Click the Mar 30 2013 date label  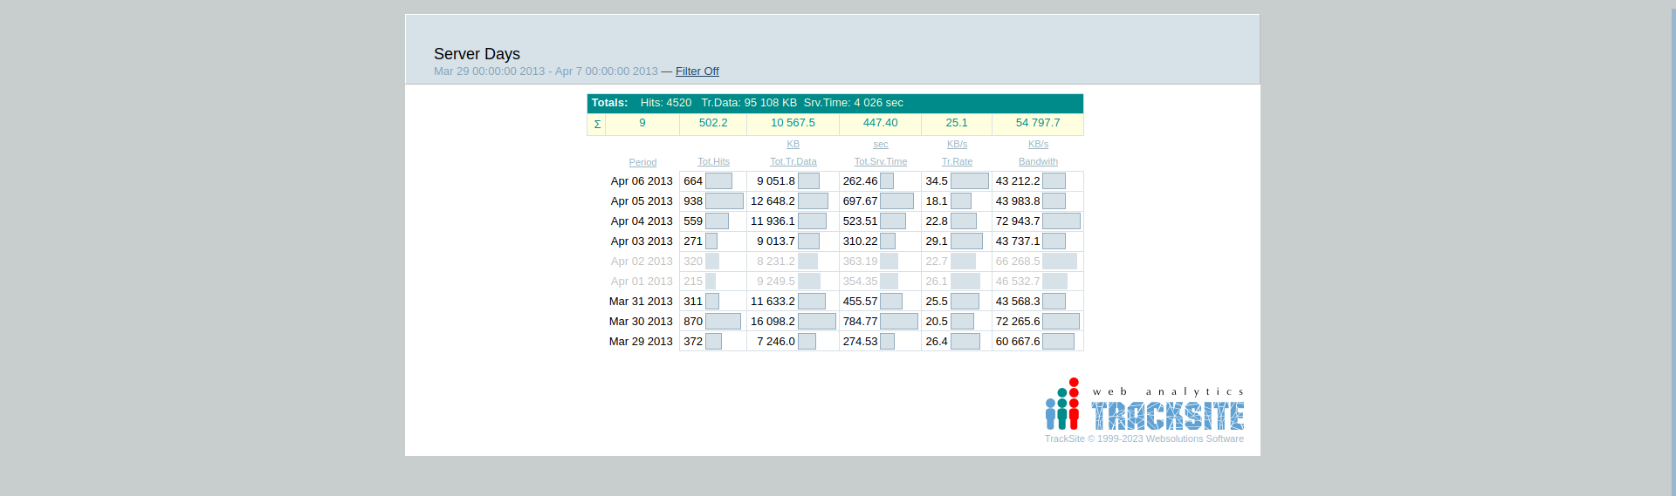point(641,322)
